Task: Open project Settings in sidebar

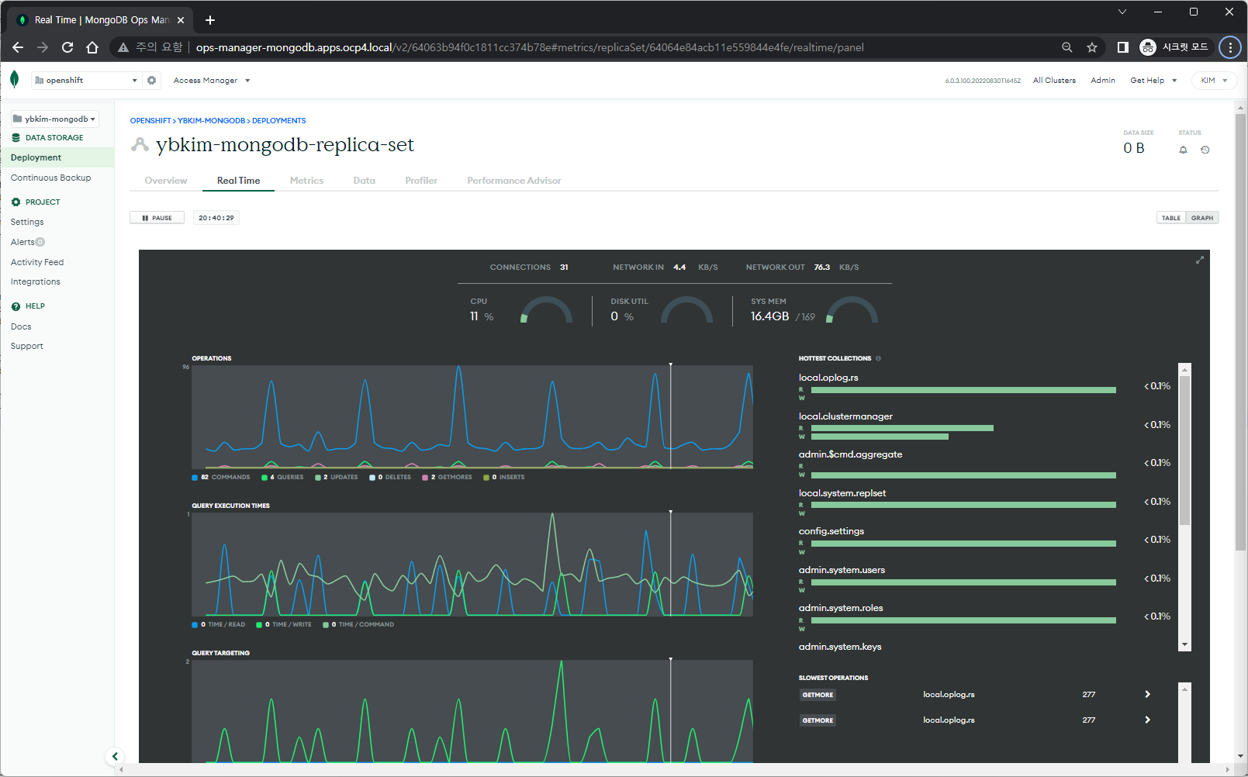Action: coord(27,222)
